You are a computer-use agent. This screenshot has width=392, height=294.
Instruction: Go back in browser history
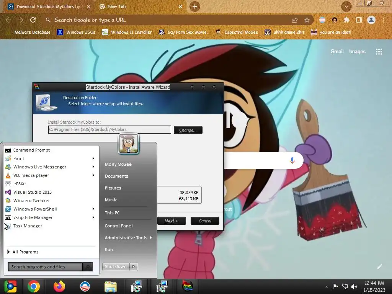8,20
